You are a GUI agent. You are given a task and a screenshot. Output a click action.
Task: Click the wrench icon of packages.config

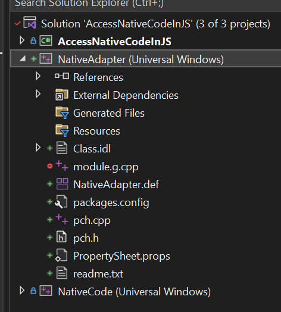[61, 202]
